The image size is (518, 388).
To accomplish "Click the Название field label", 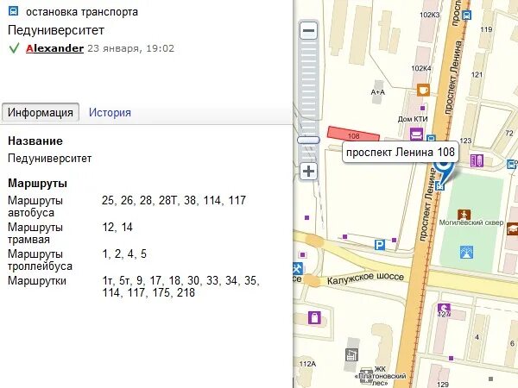I will (35, 141).
